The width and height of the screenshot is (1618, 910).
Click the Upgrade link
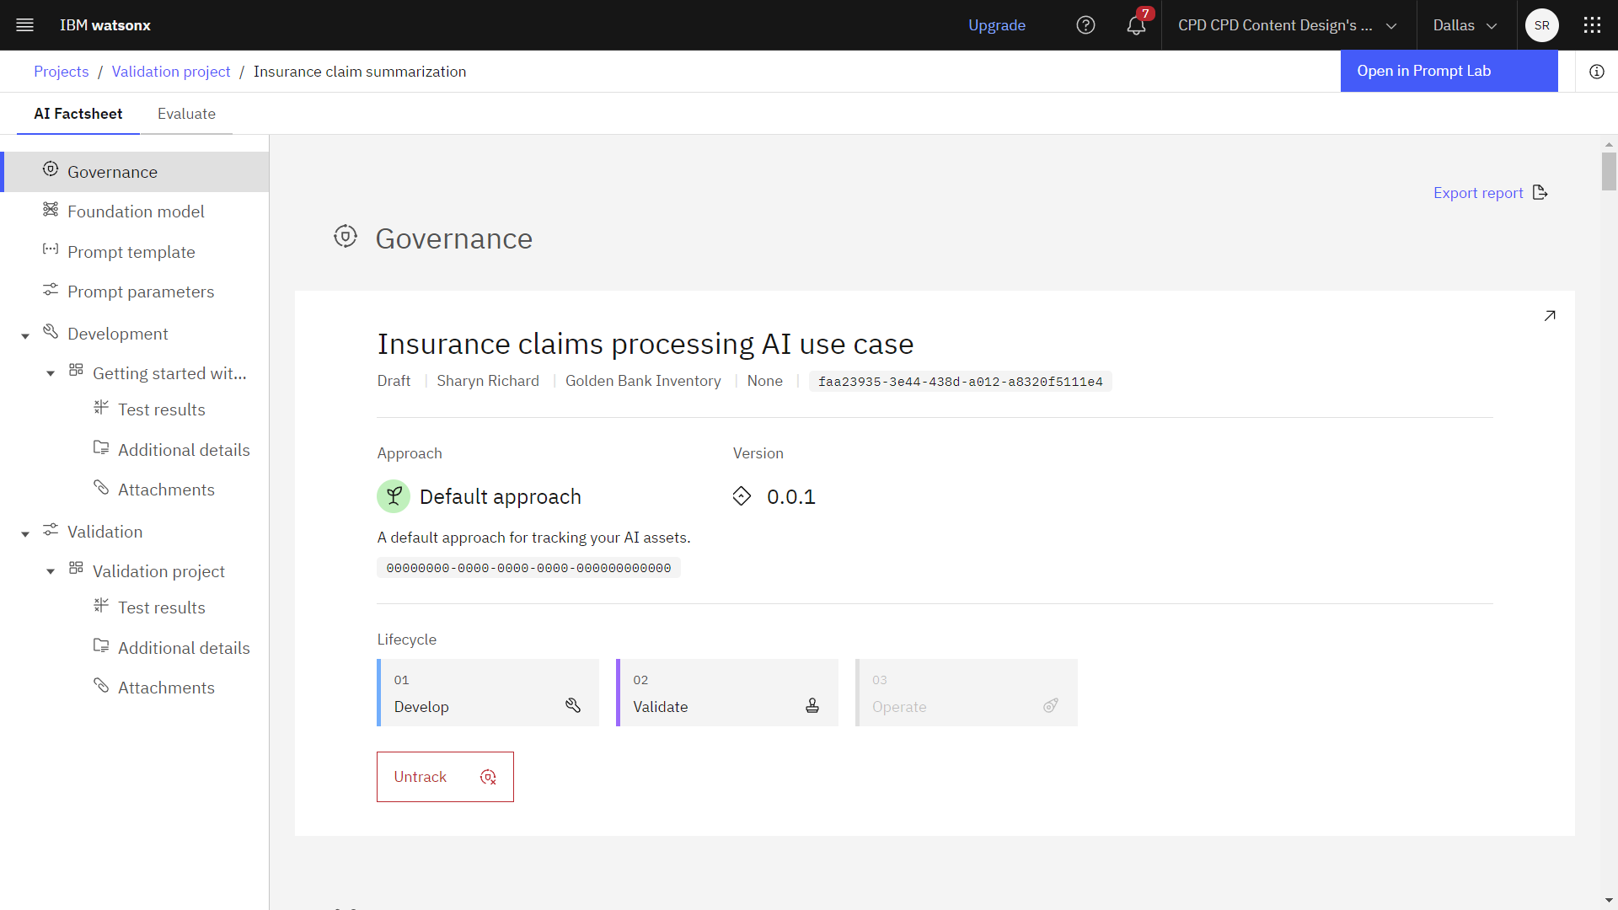point(996,25)
